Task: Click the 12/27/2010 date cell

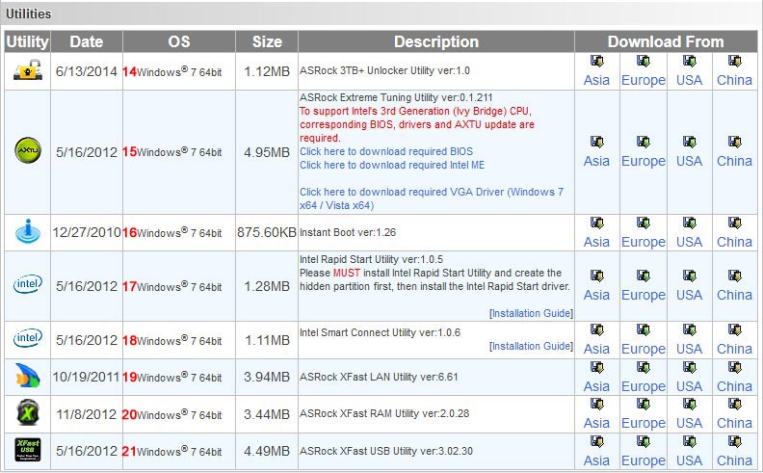Action: [x=87, y=232]
